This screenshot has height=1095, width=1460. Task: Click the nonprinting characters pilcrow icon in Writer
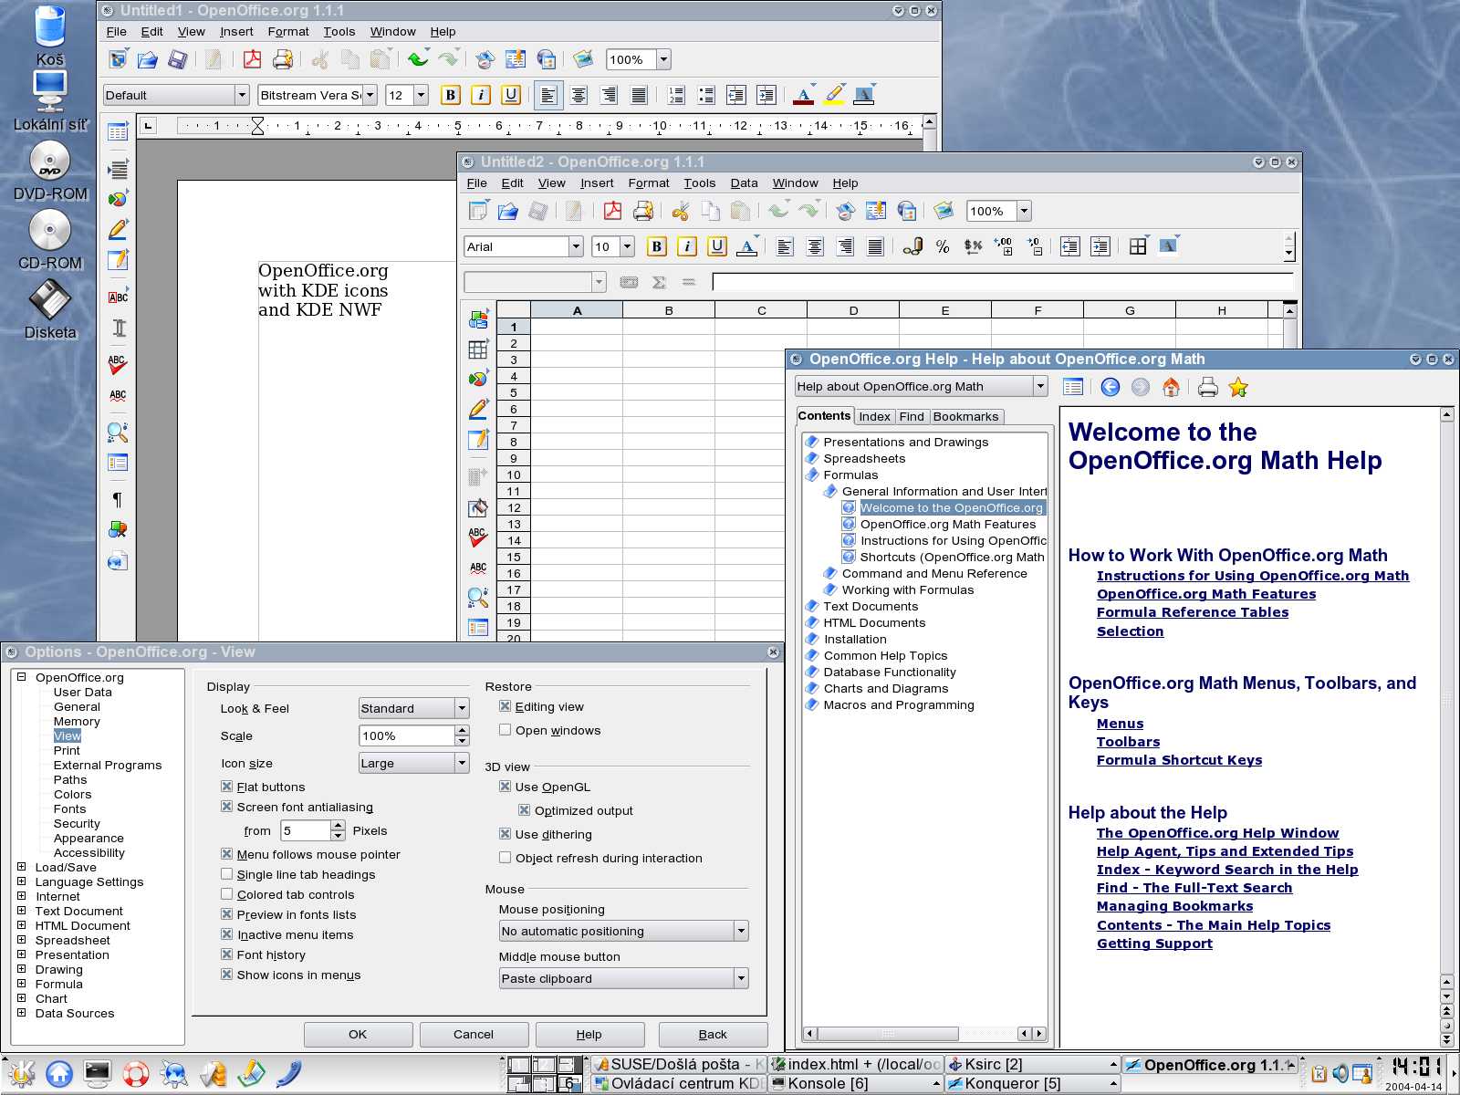(118, 499)
